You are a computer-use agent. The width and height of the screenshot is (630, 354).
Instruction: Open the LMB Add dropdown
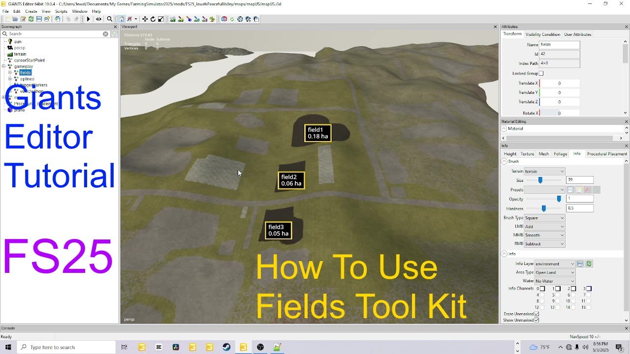[x=544, y=227]
